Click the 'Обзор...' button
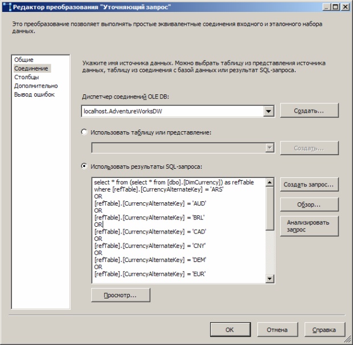The image size is (353, 345). pyautogui.click(x=309, y=205)
